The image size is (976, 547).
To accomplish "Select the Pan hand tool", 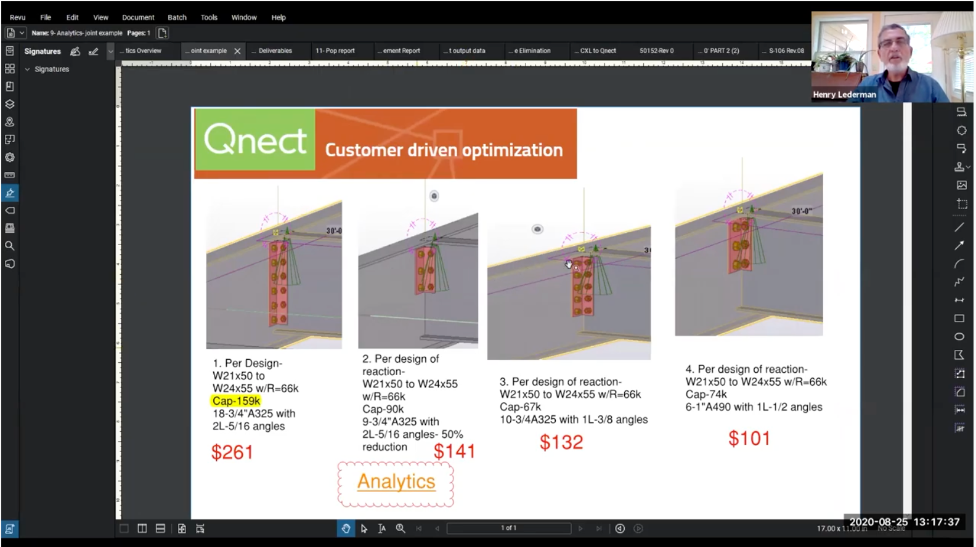I will click(x=346, y=529).
